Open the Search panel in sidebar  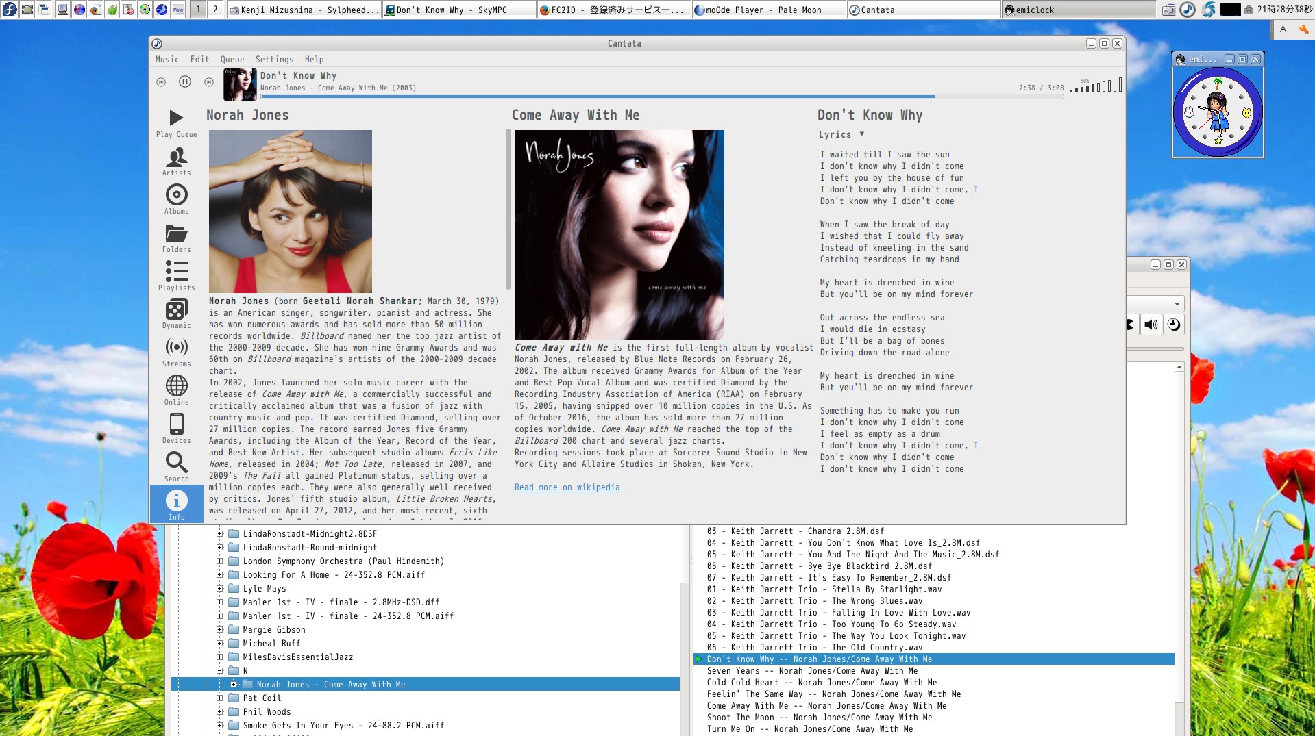click(x=176, y=467)
